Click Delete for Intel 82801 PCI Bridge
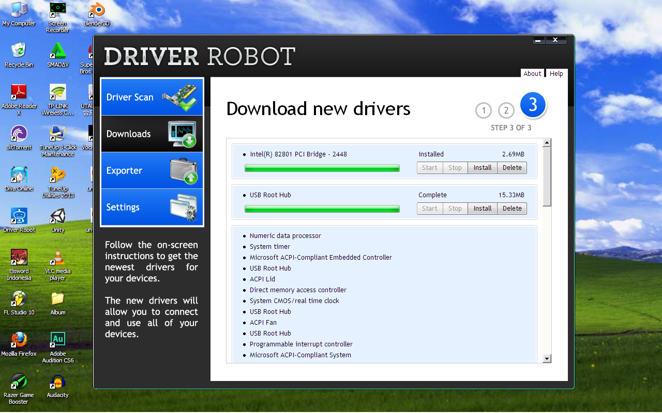Screen dimensions: 662x413 [x=512, y=168]
